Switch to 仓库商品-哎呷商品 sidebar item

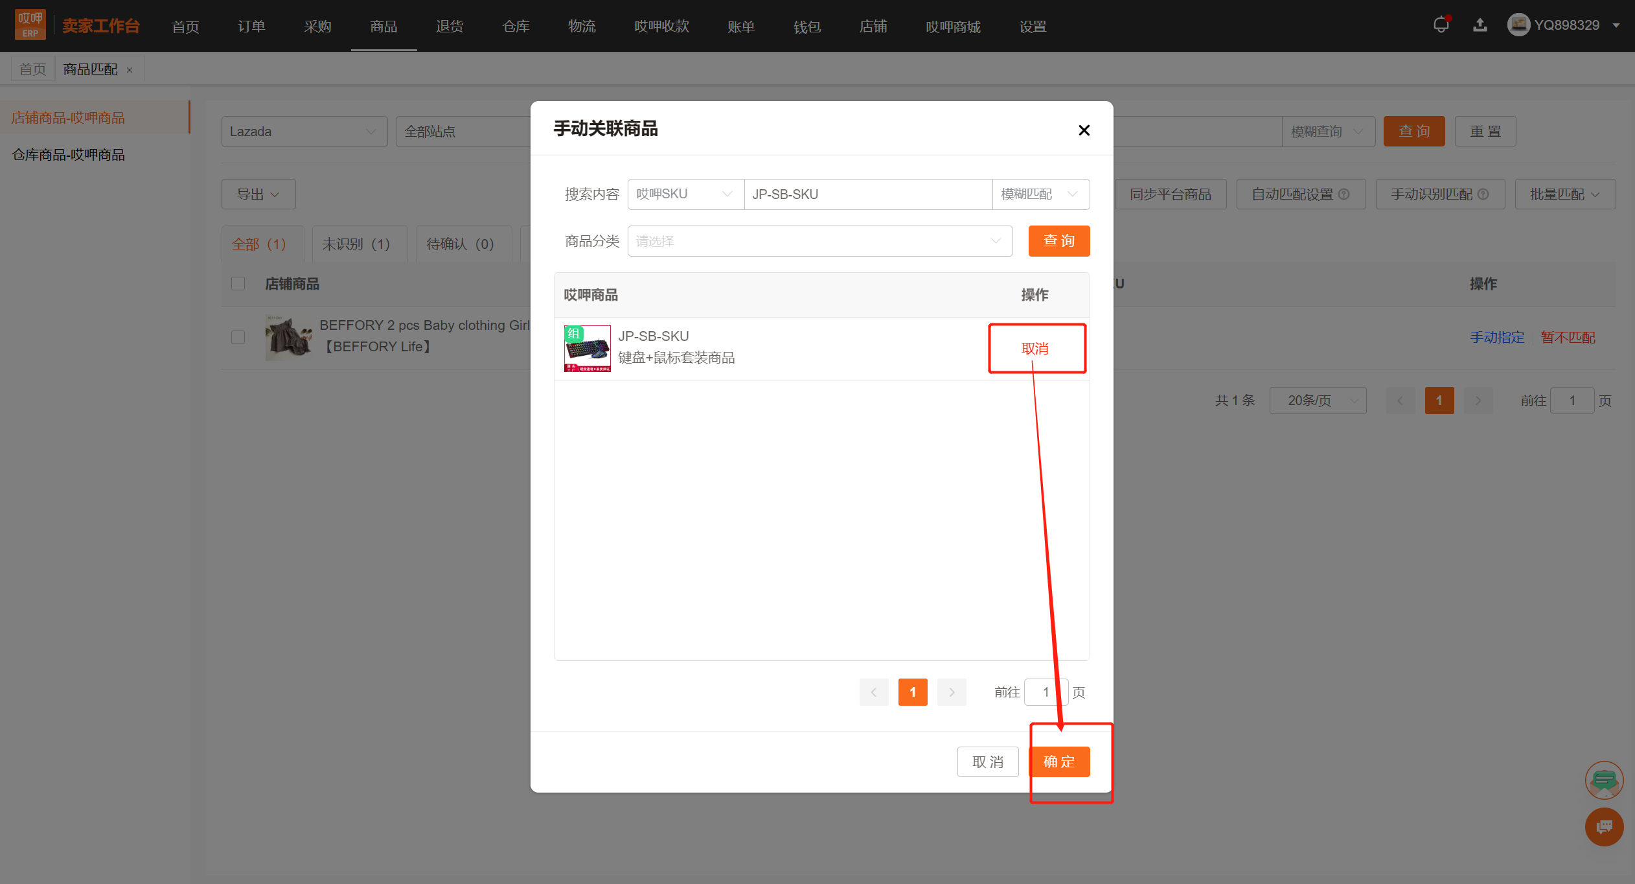[x=69, y=155]
